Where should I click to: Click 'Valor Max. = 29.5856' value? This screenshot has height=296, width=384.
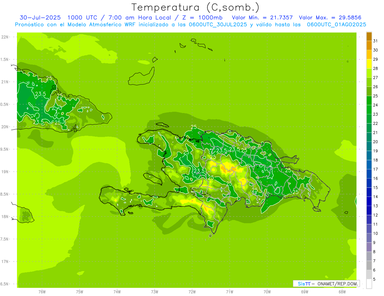point(330,18)
